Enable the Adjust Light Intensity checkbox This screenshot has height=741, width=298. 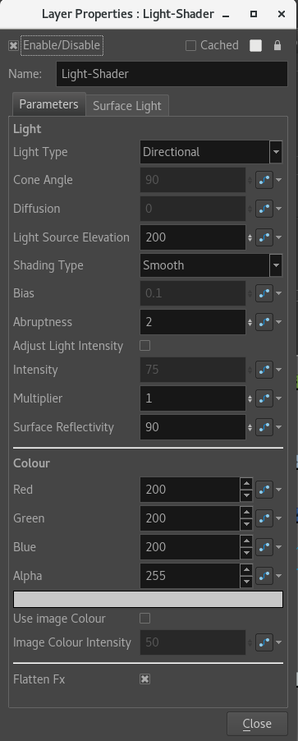[145, 346]
